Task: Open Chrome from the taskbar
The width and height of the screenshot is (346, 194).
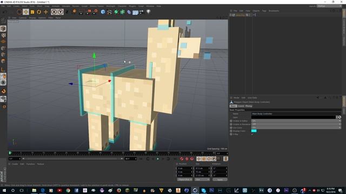Action: tap(68, 190)
